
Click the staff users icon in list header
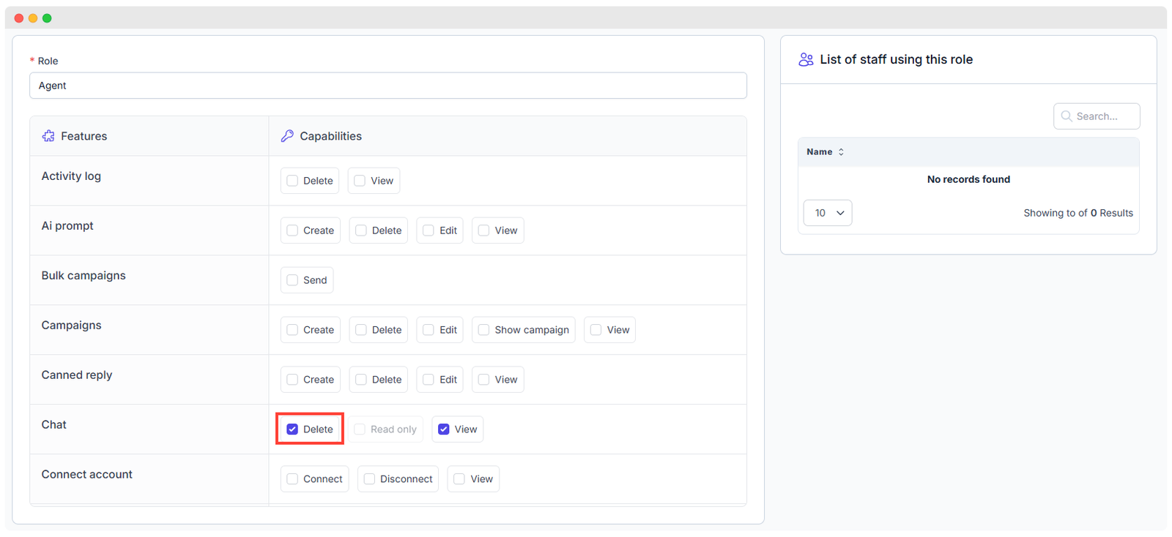806,60
